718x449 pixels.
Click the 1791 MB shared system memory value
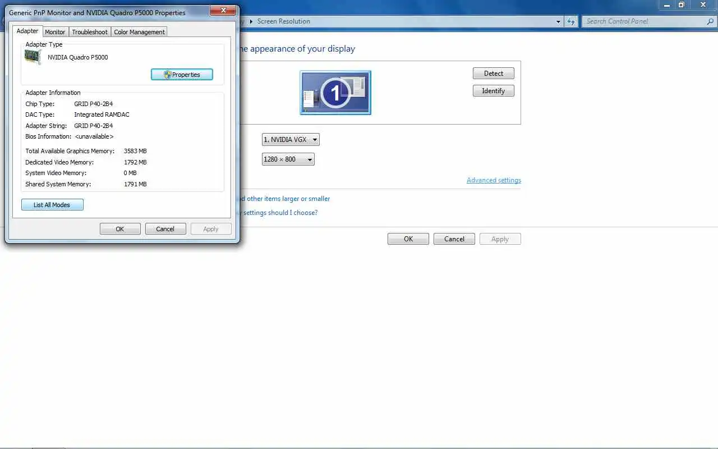point(135,184)
